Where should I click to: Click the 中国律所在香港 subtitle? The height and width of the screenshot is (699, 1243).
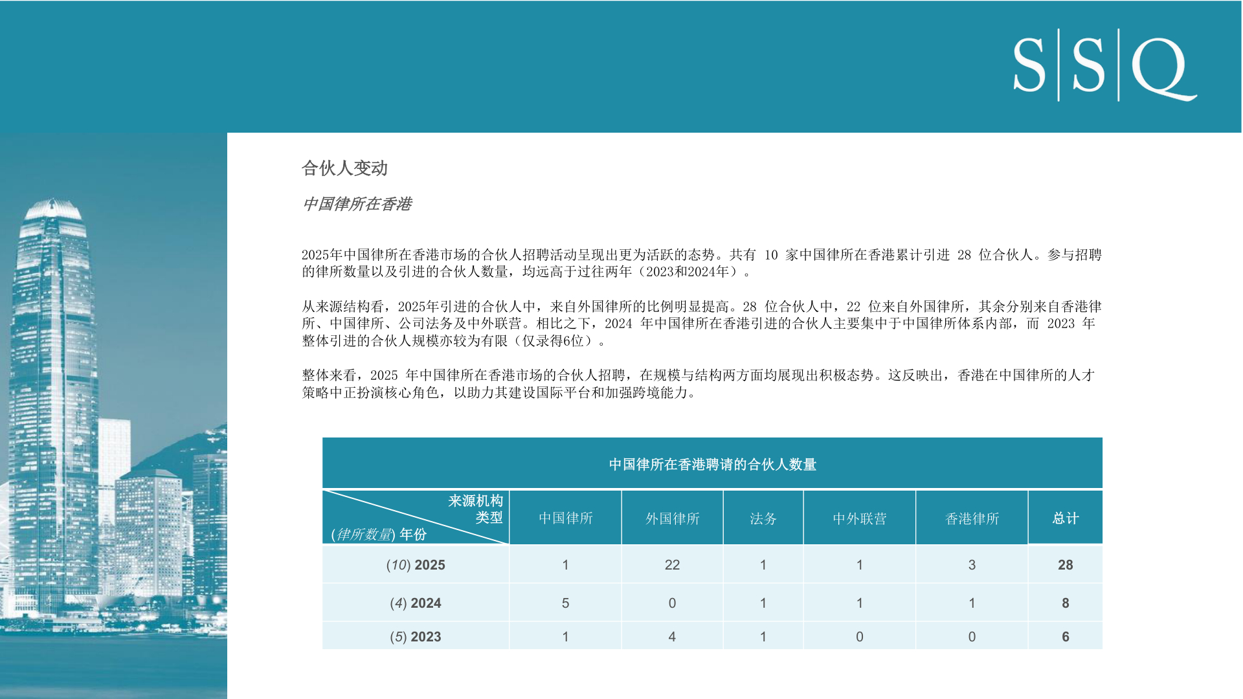tap(357, 204)
